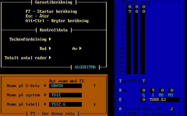Click the arrow after Namn på tabell

46,104
